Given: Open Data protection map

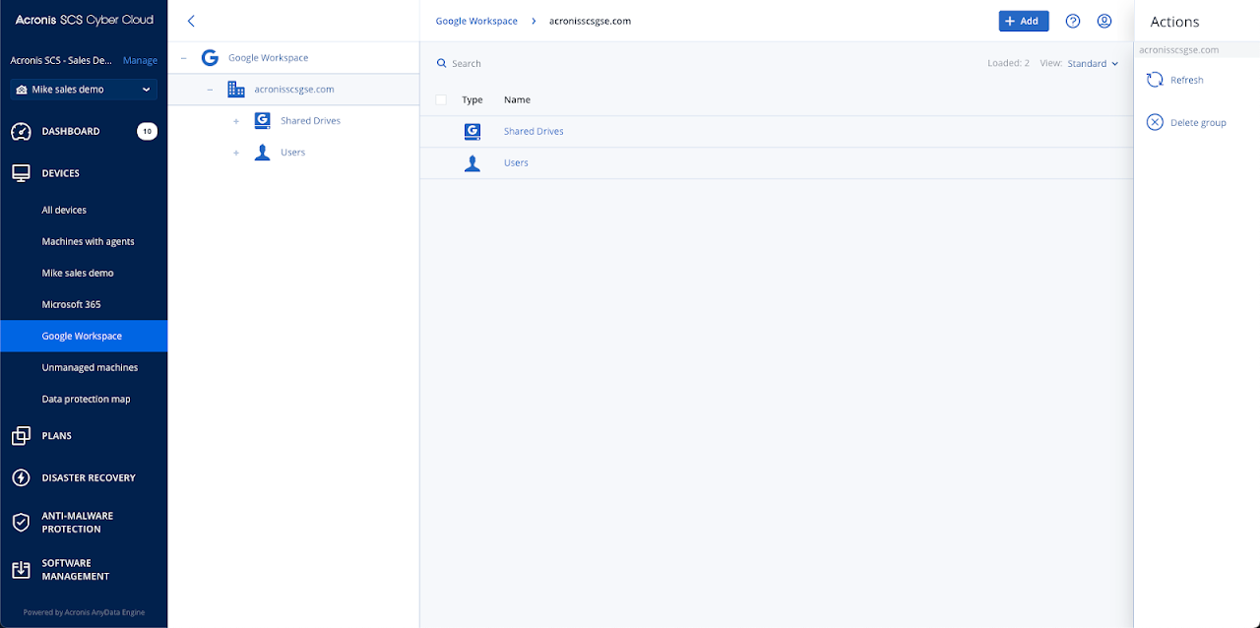Looking at the screenshot, I should click(86, 400).
